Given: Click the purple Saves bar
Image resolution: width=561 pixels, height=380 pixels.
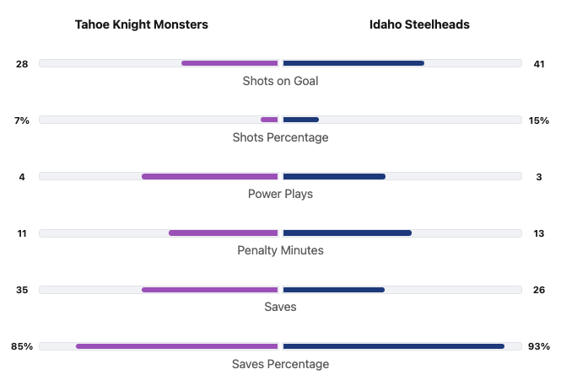Looking at the screenshot, I should coord(209,289).
